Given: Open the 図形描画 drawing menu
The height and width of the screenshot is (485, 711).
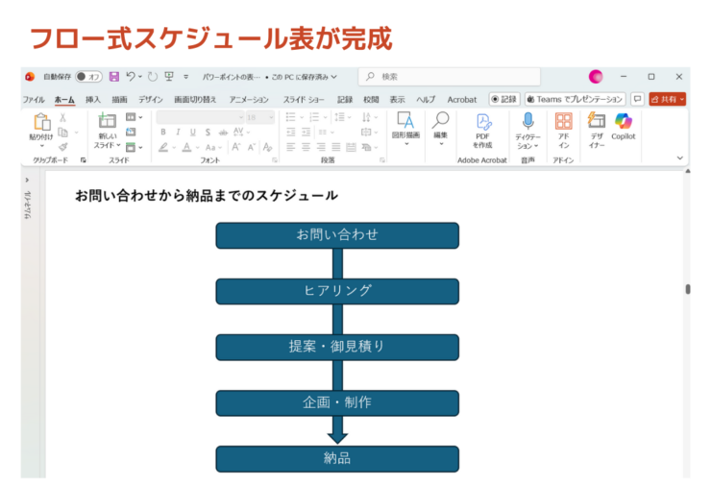Looking at the screenshot, I should pyautogui.click(x=405, y=129).
